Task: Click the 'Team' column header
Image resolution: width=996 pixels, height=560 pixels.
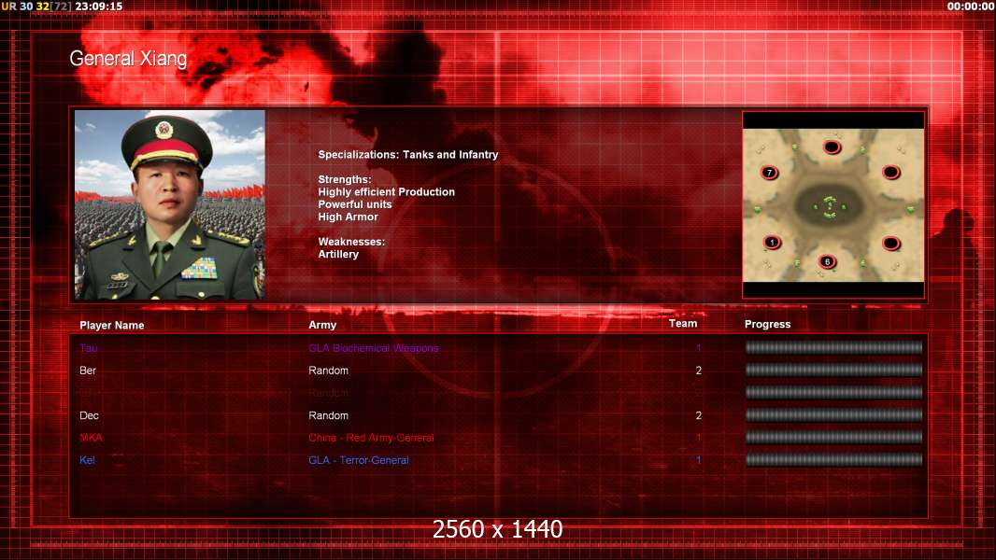Action: [x=683, y=324]
